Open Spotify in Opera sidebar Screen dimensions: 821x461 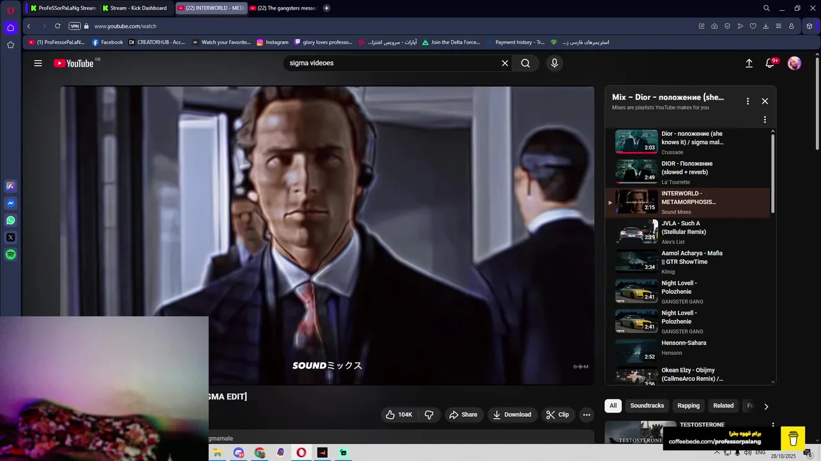pyautogui.click(x=10, y=255)
